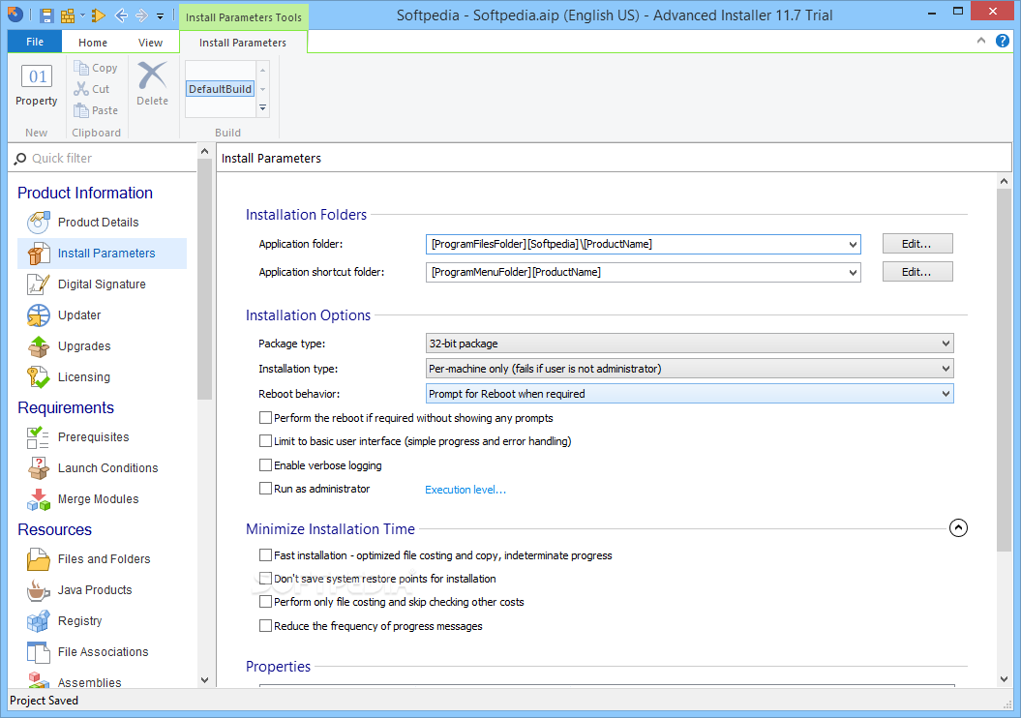
Task: Open the Execution level link
Action: click(465, 490)
